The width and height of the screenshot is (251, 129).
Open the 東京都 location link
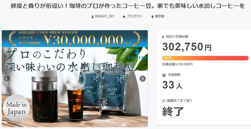(160, 16)
